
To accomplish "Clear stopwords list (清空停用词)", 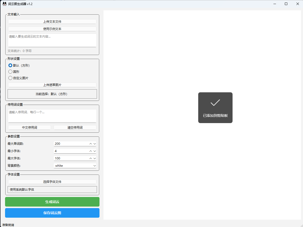I will tap(75, 128).
